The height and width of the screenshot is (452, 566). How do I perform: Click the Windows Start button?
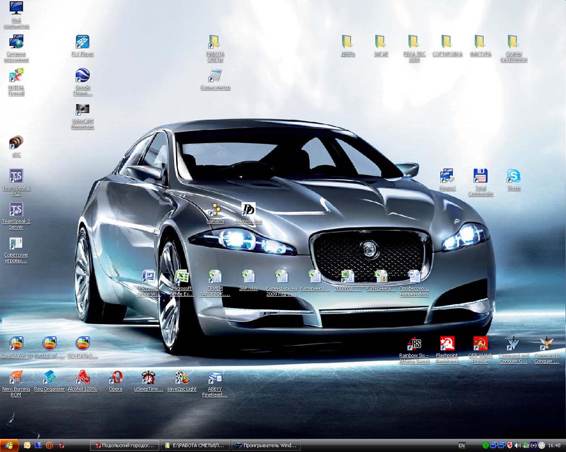coord(10,445)
